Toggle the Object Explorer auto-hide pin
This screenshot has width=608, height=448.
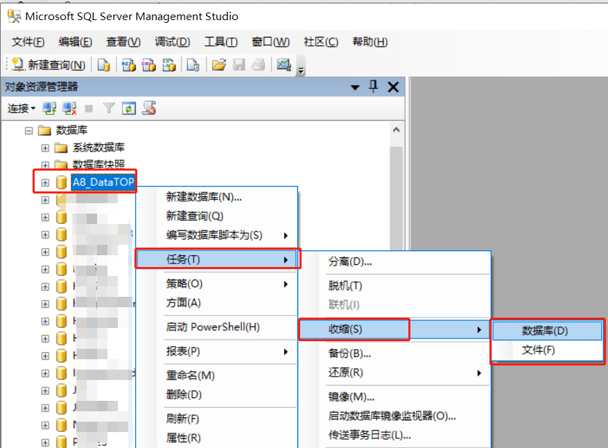(x=374, y=87)
